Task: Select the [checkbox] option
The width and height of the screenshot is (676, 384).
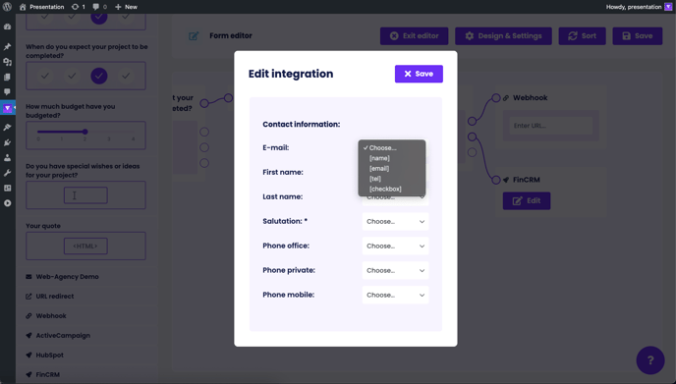Action: click(391, 189)
